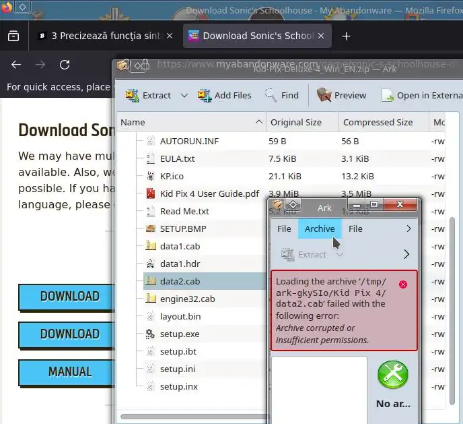Click the 59 B original size cell
The image size is (463, 424).
coord(277,141)
